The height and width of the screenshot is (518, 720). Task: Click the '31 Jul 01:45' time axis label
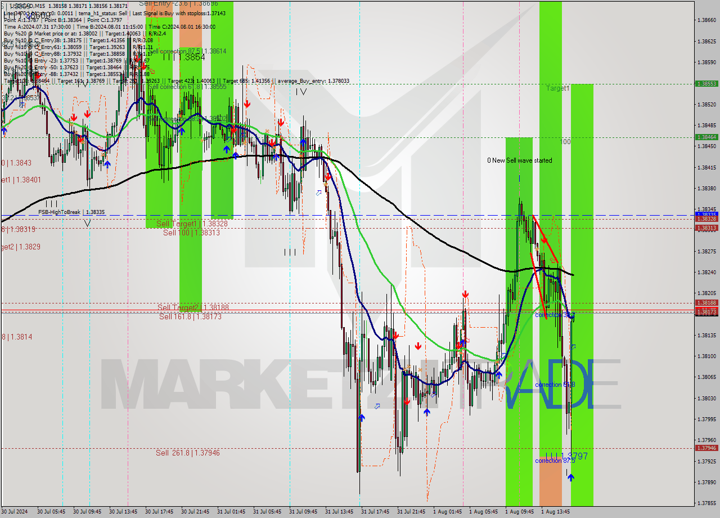coord(231,512)
